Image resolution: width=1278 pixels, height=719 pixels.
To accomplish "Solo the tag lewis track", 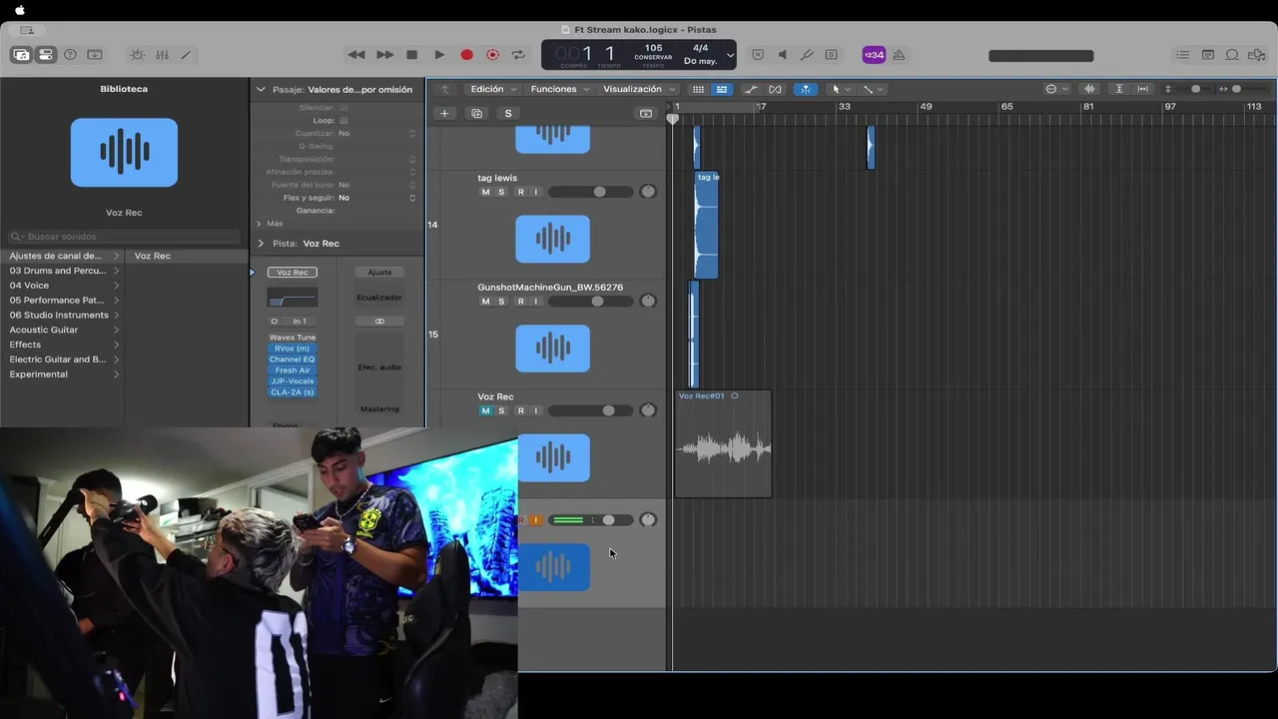I will (x=501, y=192).
